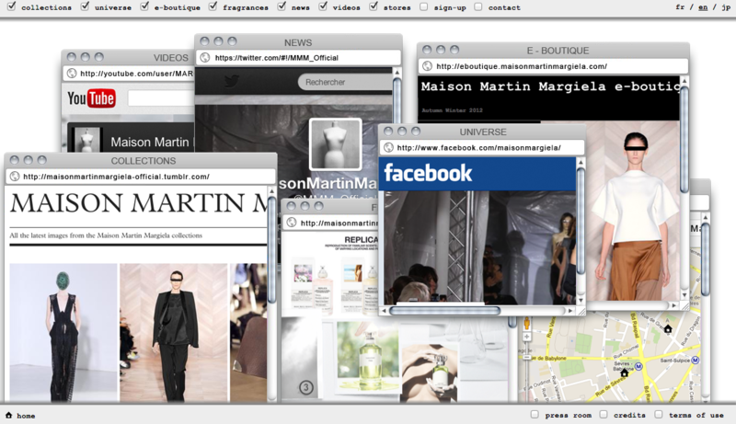Click Sèvres-Babylone metro M icon
Image resolution: width=736 pixels, height=424 pixels.
(638, 366)
